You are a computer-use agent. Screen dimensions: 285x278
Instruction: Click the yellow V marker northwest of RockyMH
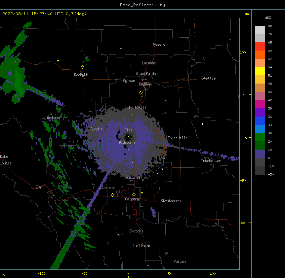tap(58, 61)
